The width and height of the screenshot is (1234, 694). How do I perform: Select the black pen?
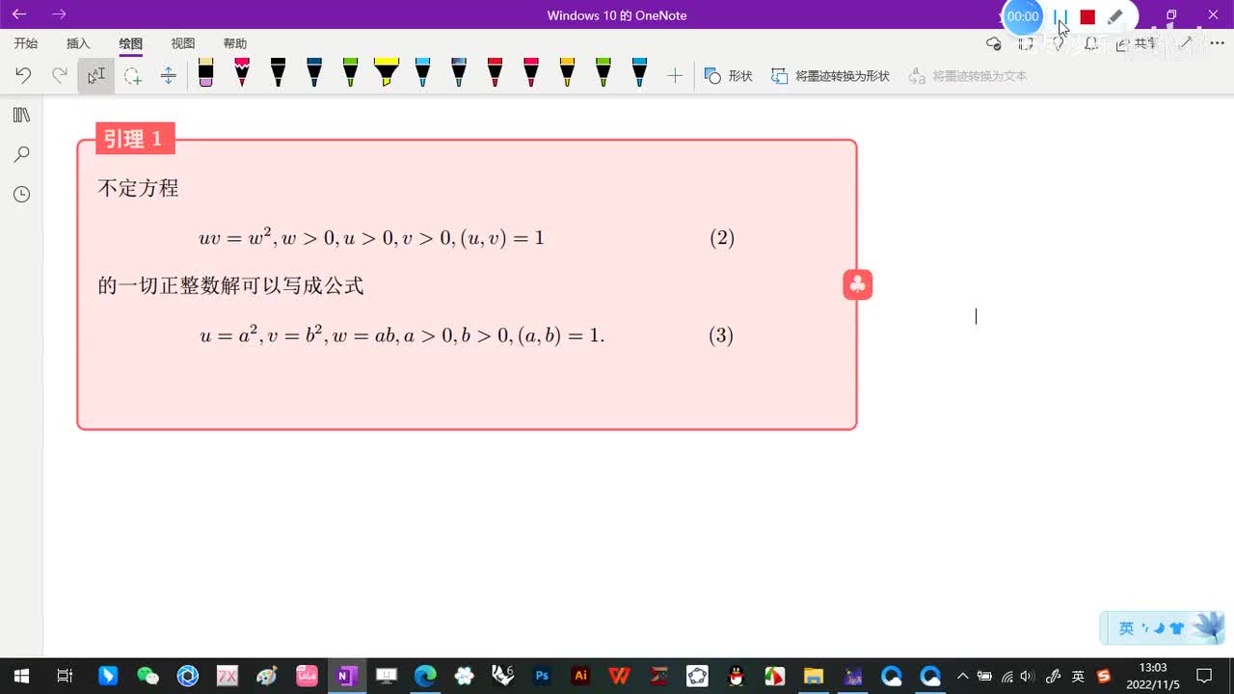pos(278,72)
